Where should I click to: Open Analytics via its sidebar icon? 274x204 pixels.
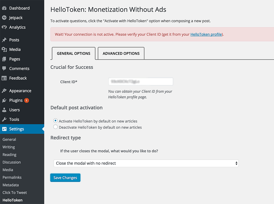4,27
